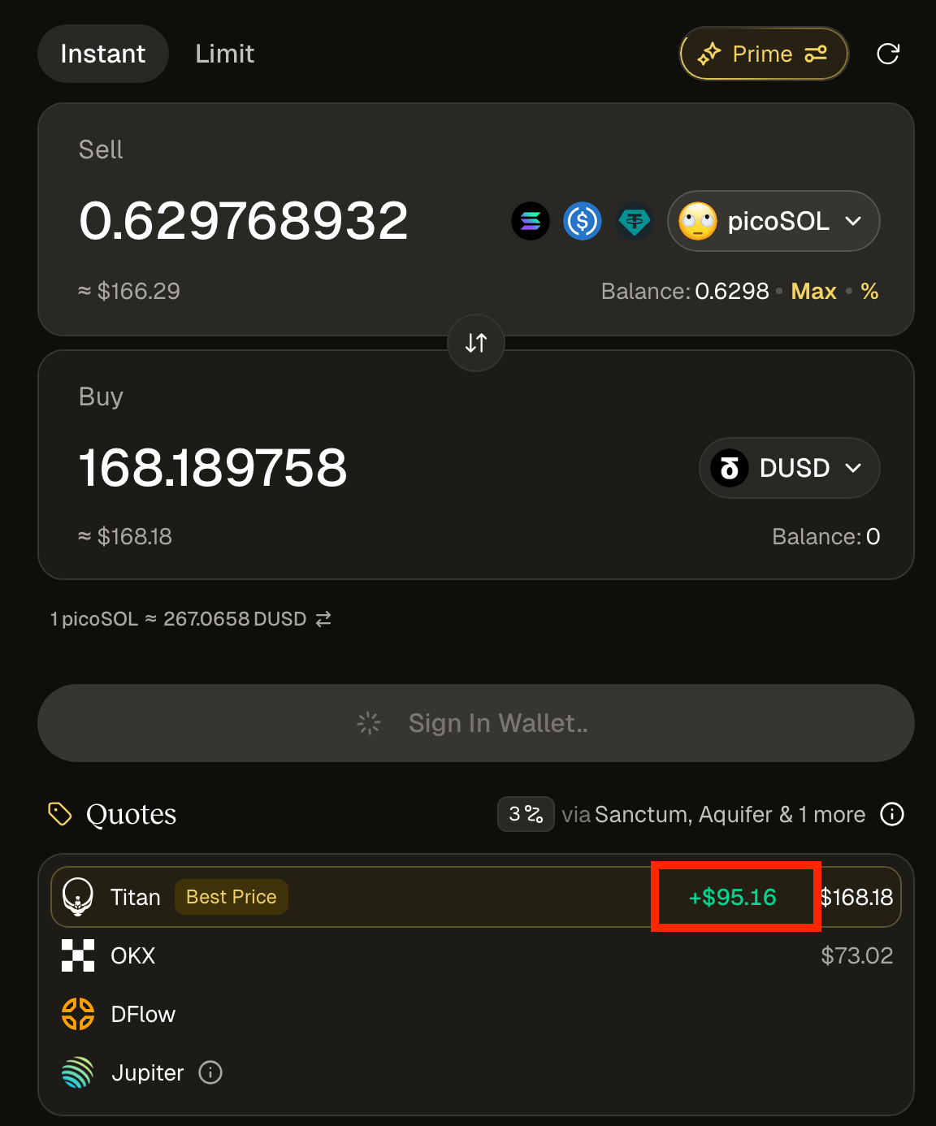Image resolution: width=936 pixels, height=1126 pixels.
Task: Switch to the Instant tab
Action: pyautogui.click(x=103, y=54)
